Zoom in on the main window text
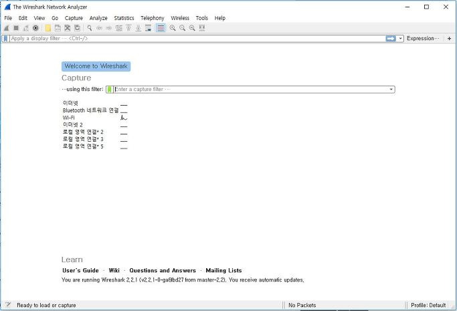 (x=173, y=28)
